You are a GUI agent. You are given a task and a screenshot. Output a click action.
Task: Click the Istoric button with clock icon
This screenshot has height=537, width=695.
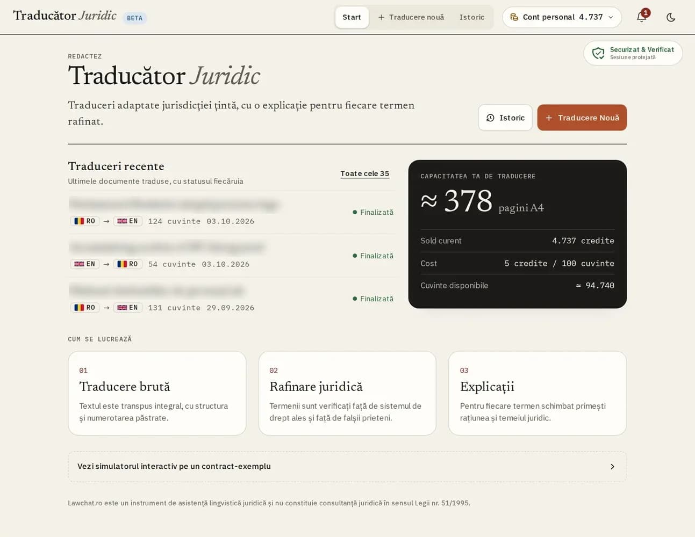click(505, 118)
